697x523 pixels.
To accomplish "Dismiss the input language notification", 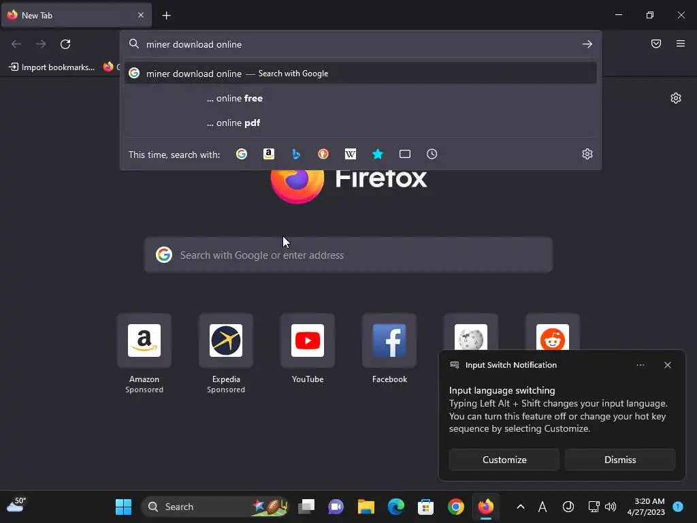I will pos(619,460).
